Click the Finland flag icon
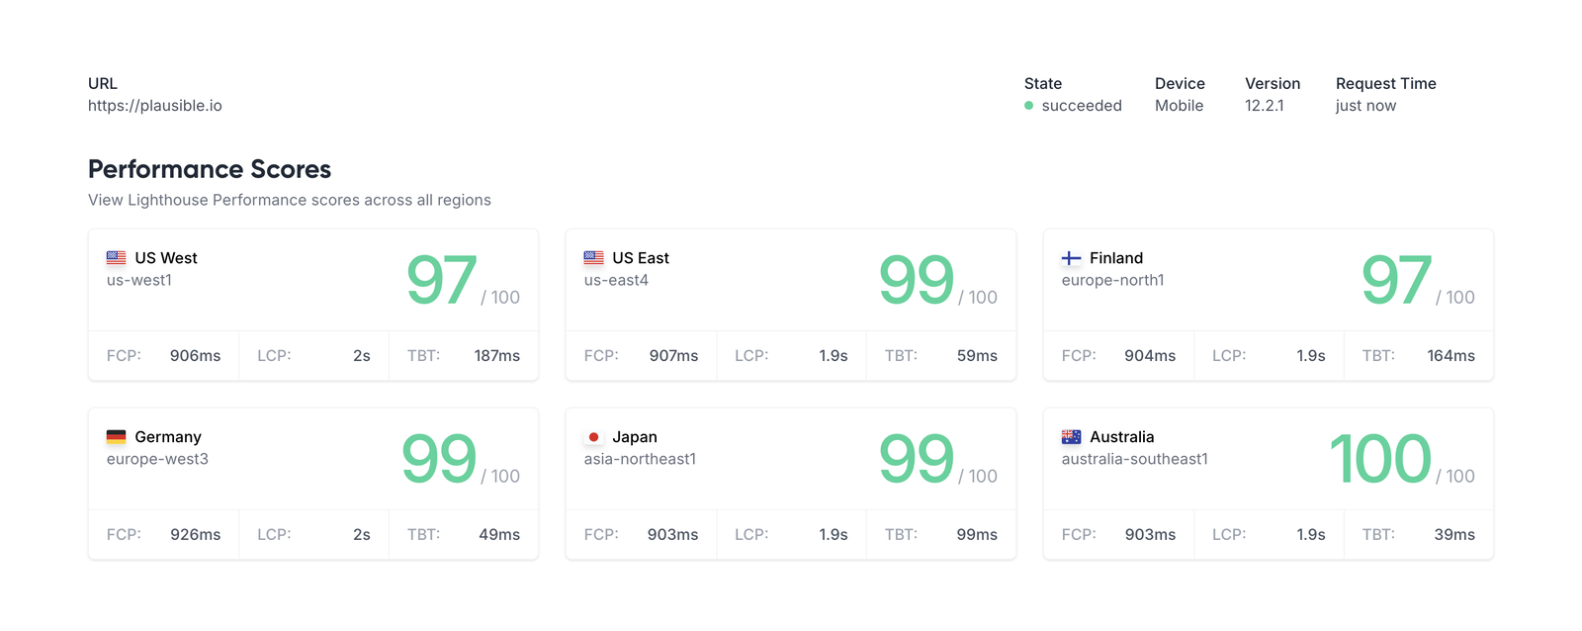The width and height of the screenshot is (1582, 631). tap(1071, 258)
